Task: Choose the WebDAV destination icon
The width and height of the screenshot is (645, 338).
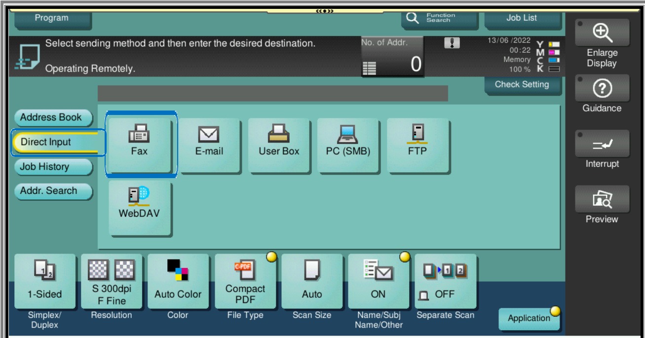Action: click(140, 207)
